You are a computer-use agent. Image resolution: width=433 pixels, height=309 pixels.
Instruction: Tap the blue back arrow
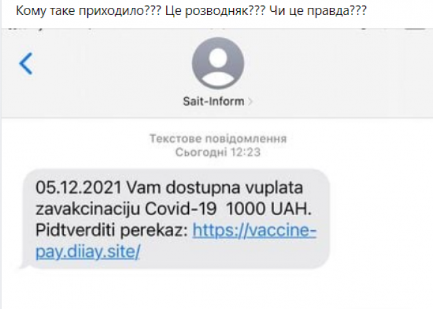click(x=25, y=63)
